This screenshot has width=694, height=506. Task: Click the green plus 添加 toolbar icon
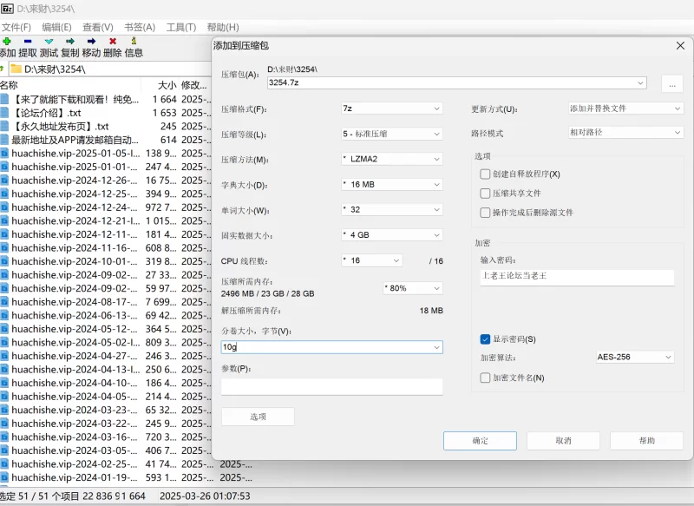7,41
